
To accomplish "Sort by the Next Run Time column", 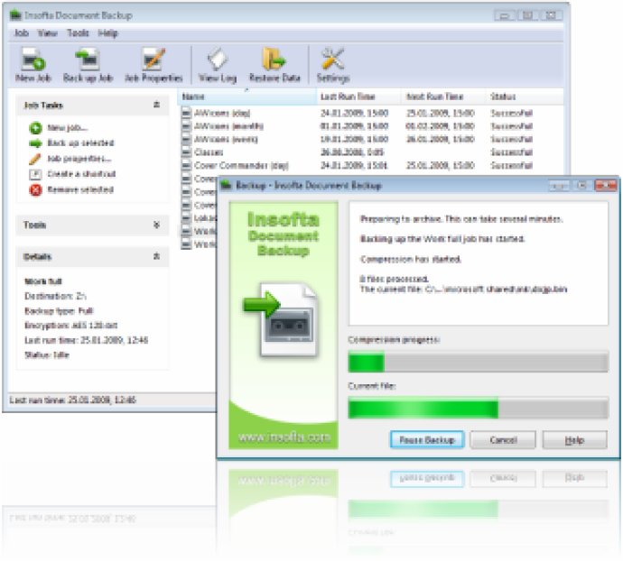I will pos(444,97).
